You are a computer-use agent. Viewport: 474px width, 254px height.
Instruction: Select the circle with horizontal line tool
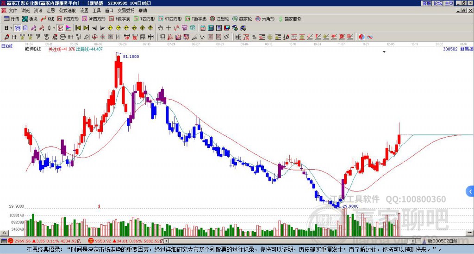62,37
